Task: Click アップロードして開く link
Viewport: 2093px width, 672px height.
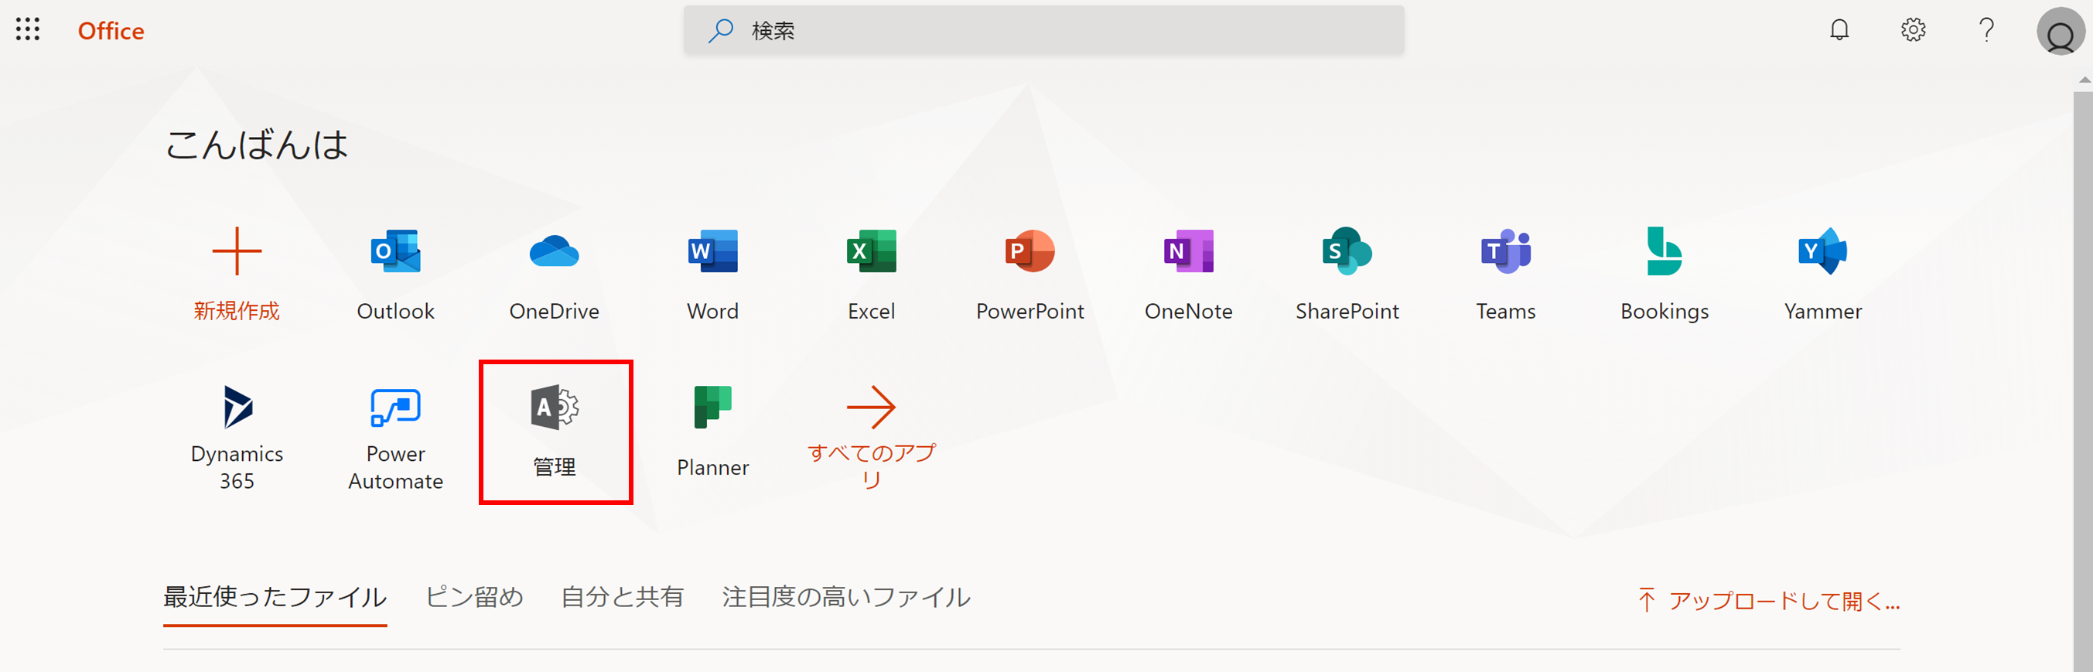Action: point(1768,601)
